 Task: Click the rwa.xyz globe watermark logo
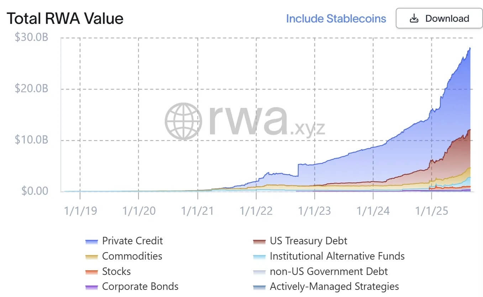pos(183,121)
